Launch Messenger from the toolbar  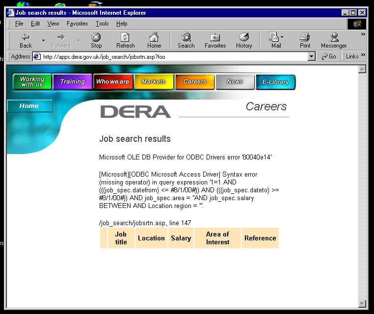334,41
